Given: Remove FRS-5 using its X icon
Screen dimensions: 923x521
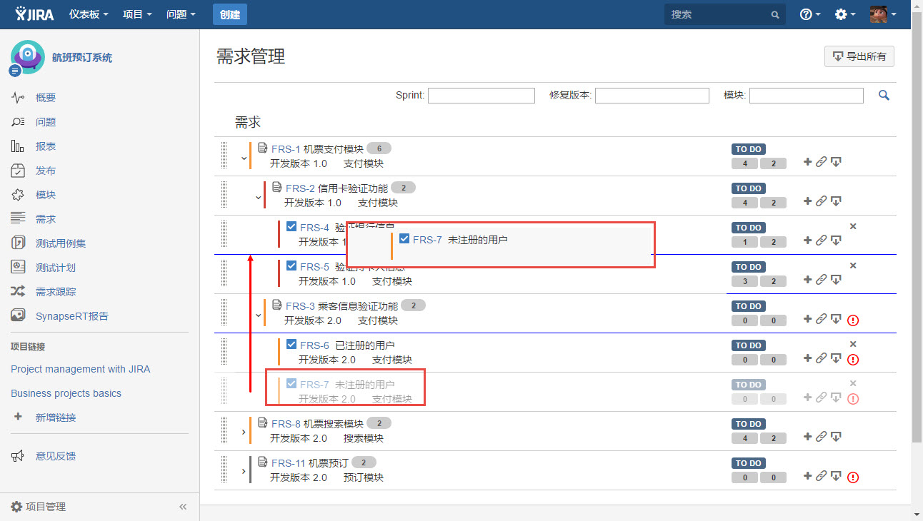Looking at the screenshot, I should click(x=853, y=265).
